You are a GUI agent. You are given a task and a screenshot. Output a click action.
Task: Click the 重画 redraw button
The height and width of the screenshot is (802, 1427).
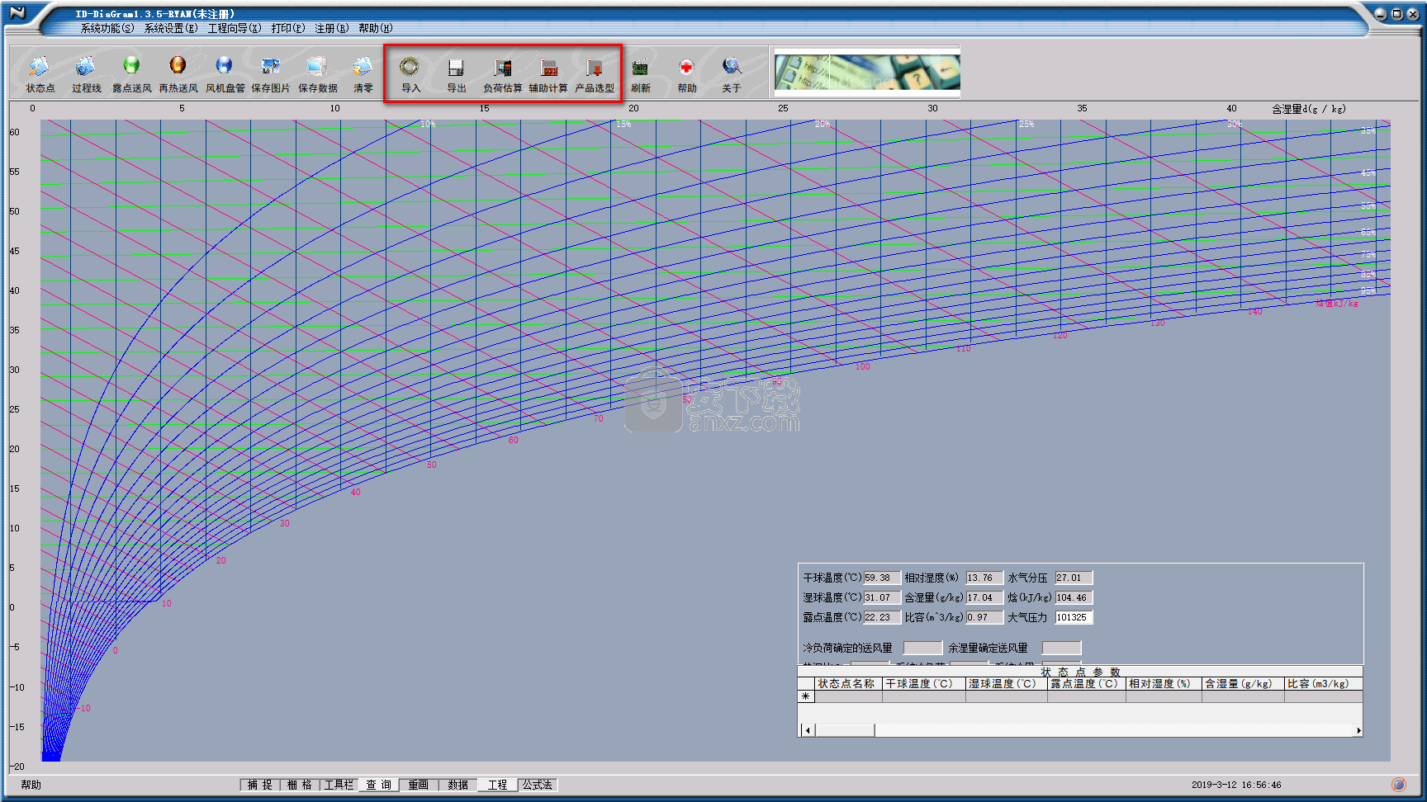[419, 785]
